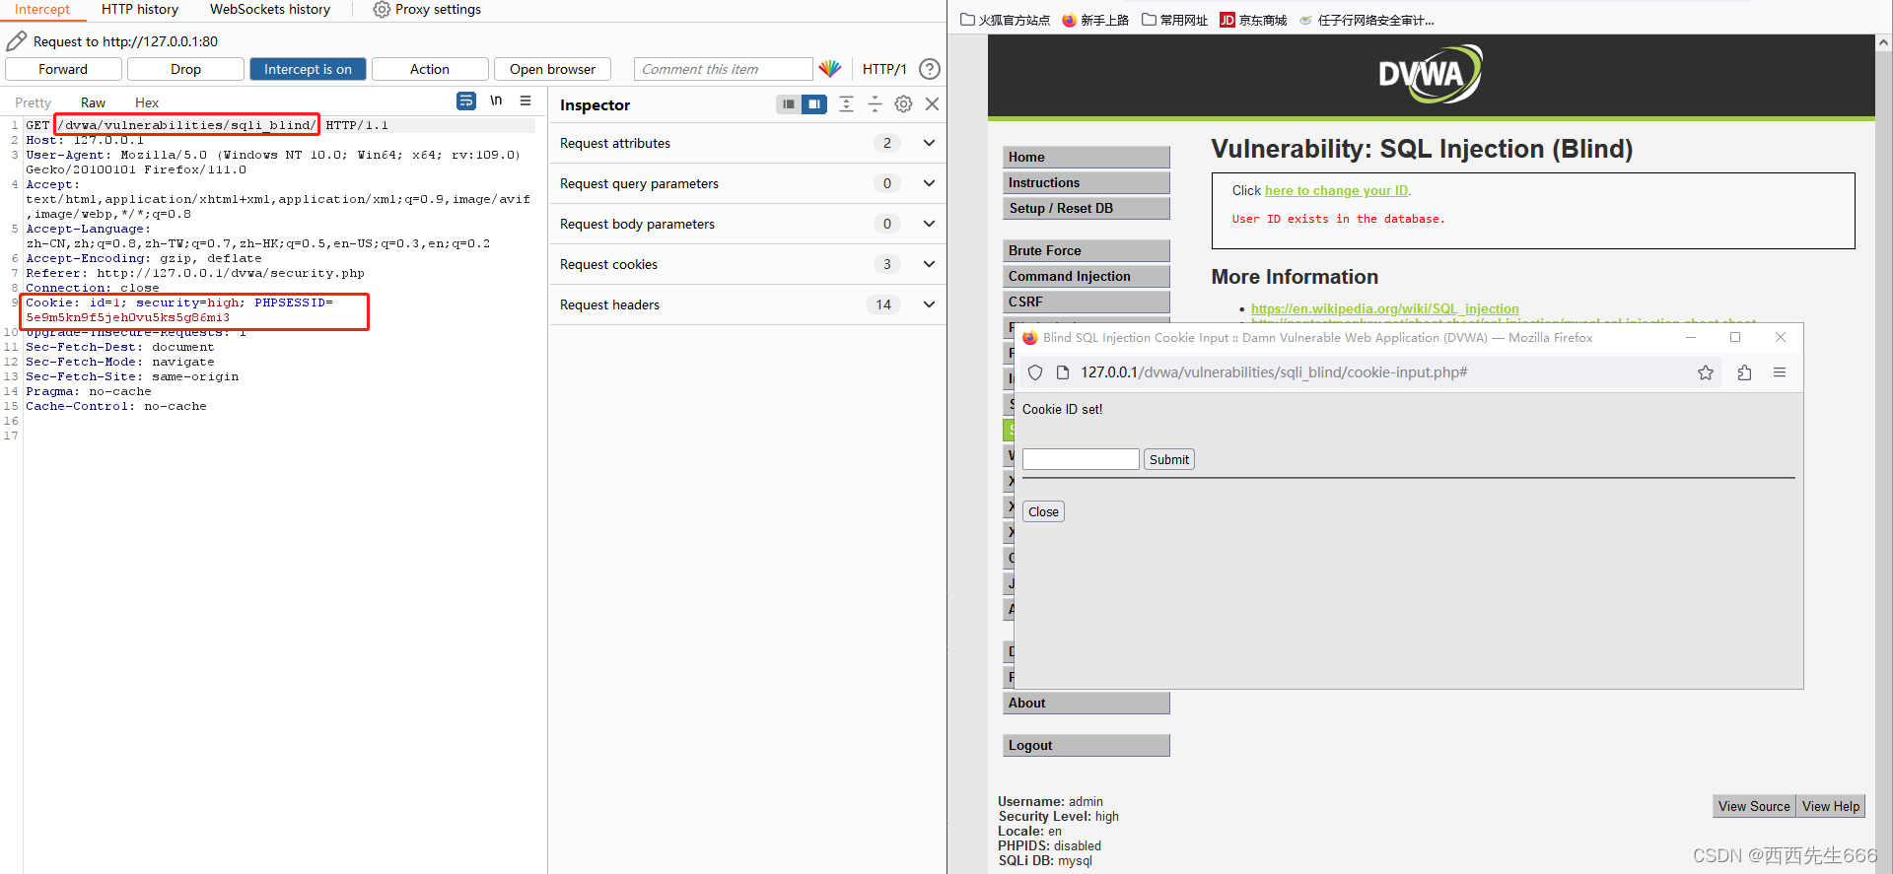Expand Request attributes section
Screen dimensions: 1893x874
click(929, 143)
